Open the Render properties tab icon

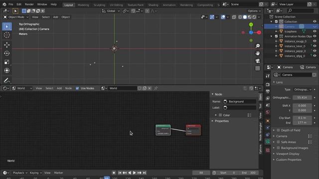pyautogui.click(x=268, y=84)
